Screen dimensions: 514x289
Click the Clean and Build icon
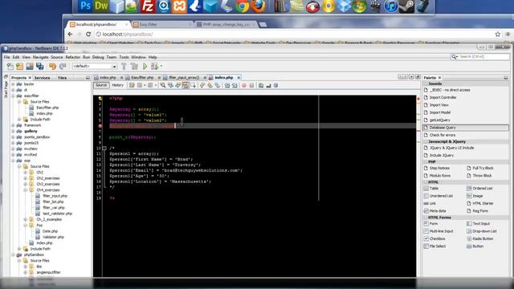click(x=134, y=67)
